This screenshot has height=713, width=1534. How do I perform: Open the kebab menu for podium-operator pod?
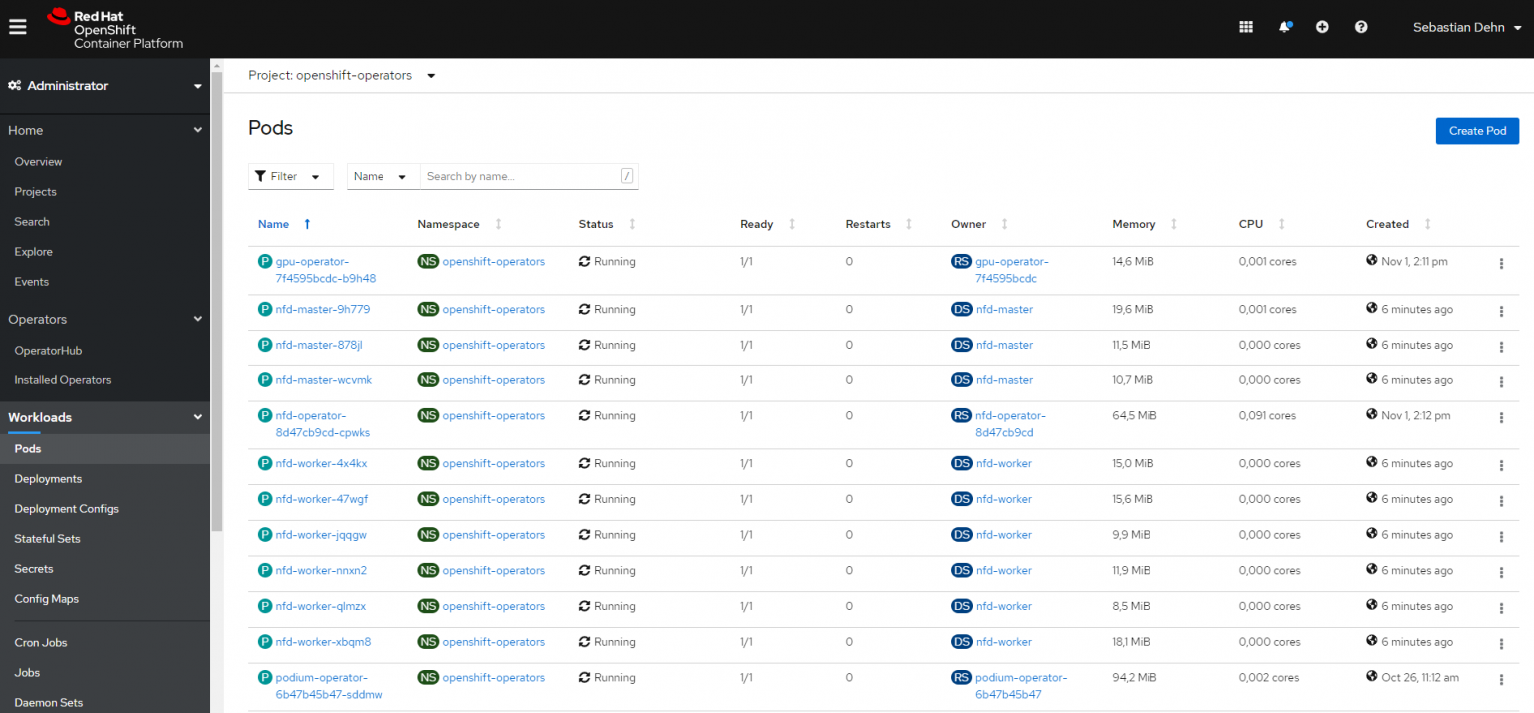click(x=1501, y=679)
